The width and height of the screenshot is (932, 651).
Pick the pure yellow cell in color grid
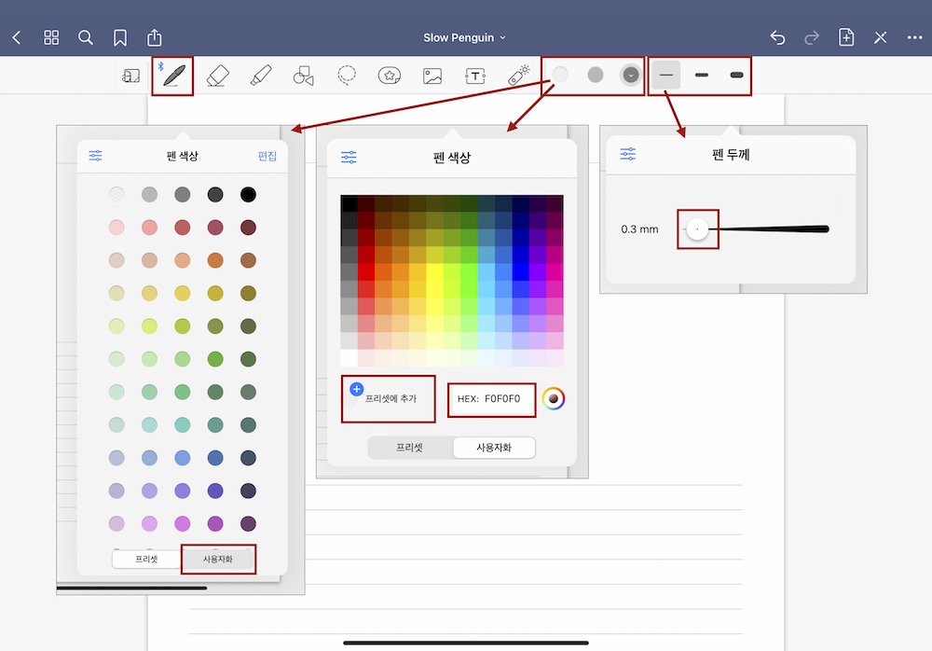[434, 272]
